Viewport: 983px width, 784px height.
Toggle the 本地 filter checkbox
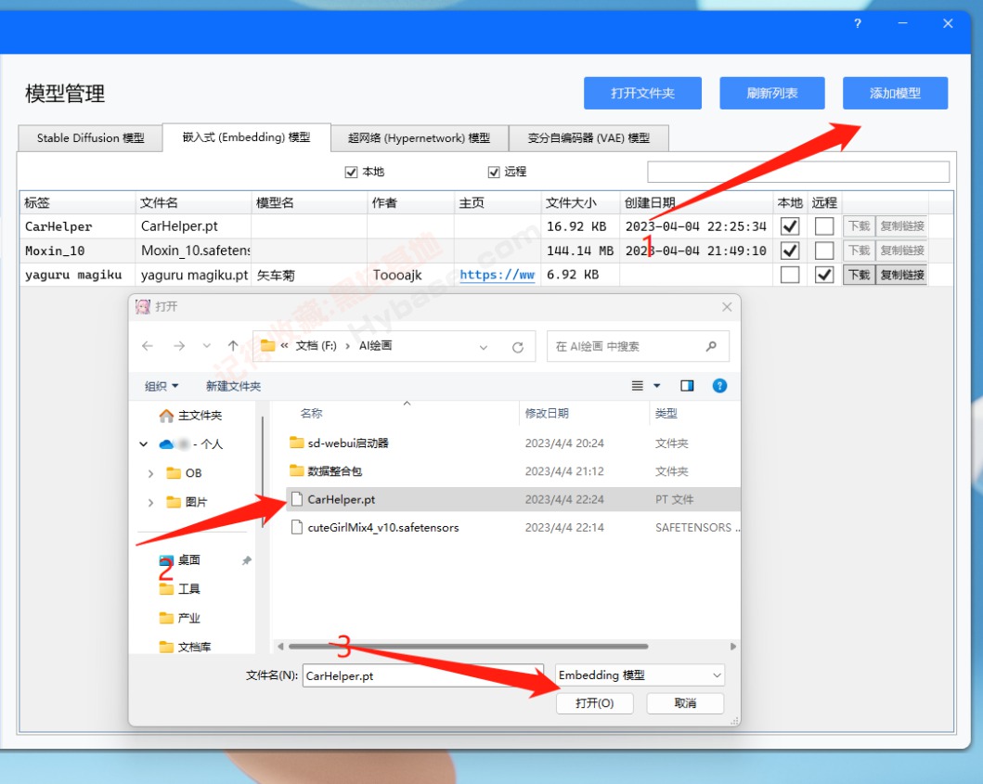(351, 172)
